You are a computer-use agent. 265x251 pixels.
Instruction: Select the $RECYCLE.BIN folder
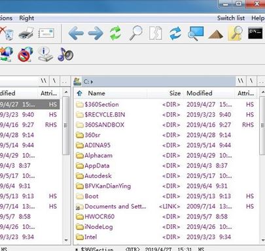105,115
